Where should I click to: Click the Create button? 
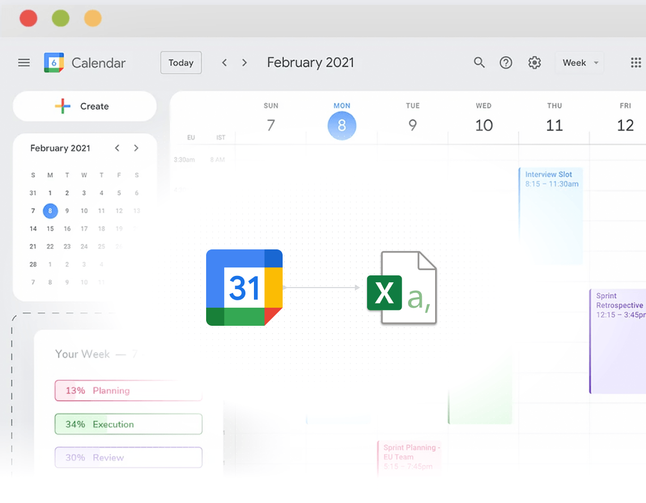tap(94, 106)
